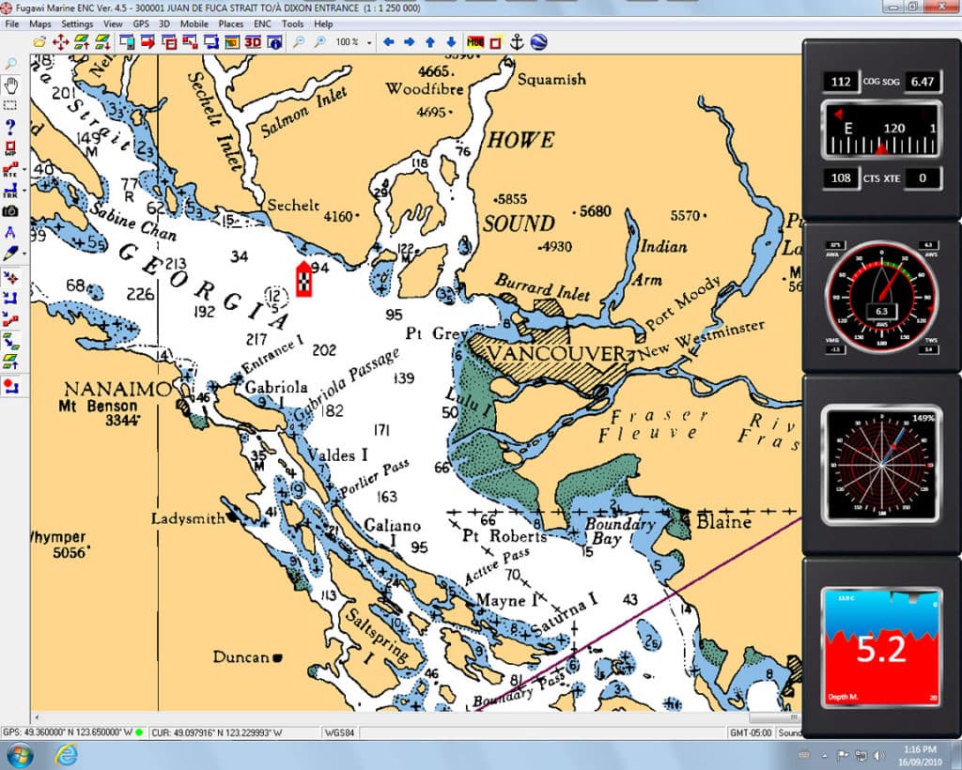Pan chart left with blue arrow
Image resolution: width=962 pixels, height=770 pixels.
(386, 42)
